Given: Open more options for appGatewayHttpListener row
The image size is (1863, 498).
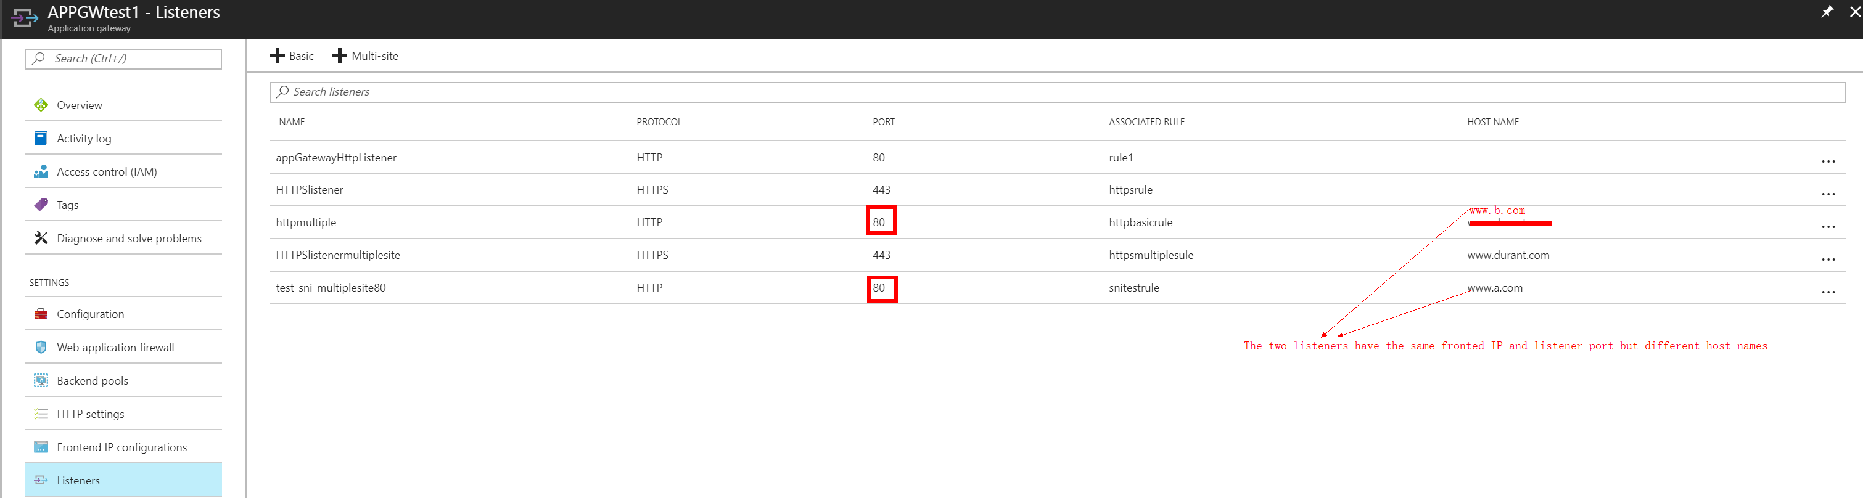Looking at the screenshot, I should click(1828, 161).
